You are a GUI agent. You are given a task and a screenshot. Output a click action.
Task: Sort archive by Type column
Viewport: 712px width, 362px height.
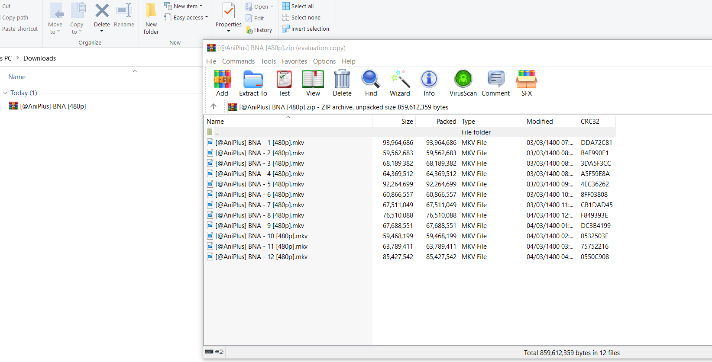pos(491,121)
